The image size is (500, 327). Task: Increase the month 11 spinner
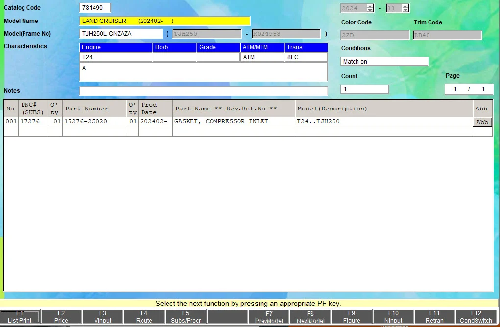(x=405, y=6)
